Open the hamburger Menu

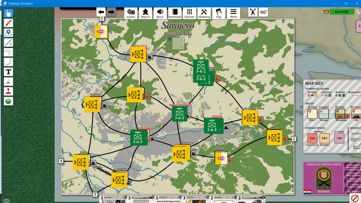[233, 13]
